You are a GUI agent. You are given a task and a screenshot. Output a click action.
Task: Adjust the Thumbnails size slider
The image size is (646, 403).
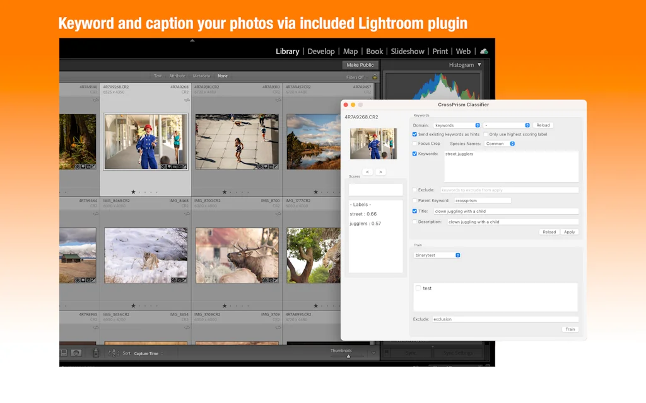(x=349, y=356)
